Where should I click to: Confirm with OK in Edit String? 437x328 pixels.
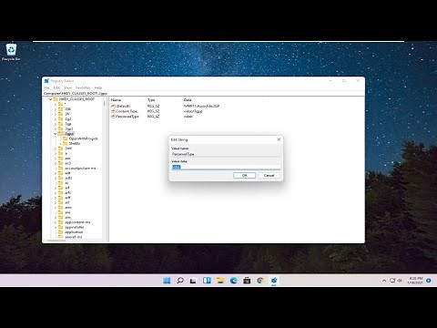(244, 176)
